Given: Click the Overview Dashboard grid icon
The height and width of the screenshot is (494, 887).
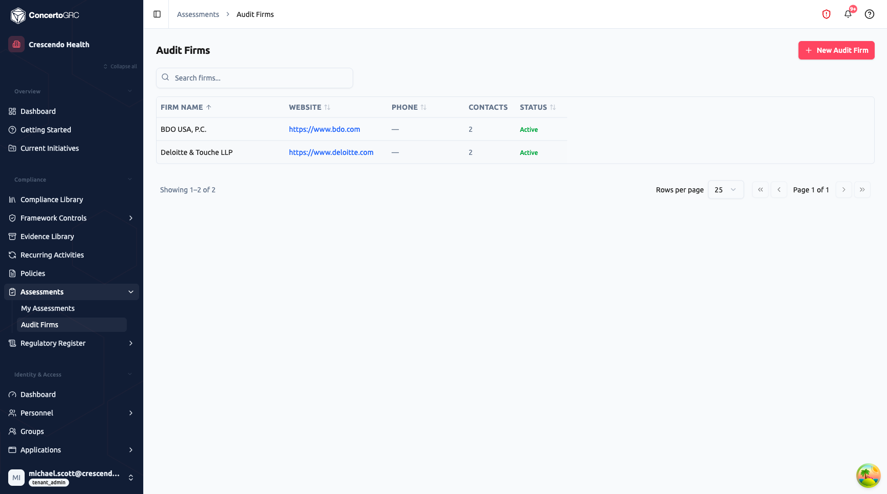Looking at the screenshot, I should (12, 111).
